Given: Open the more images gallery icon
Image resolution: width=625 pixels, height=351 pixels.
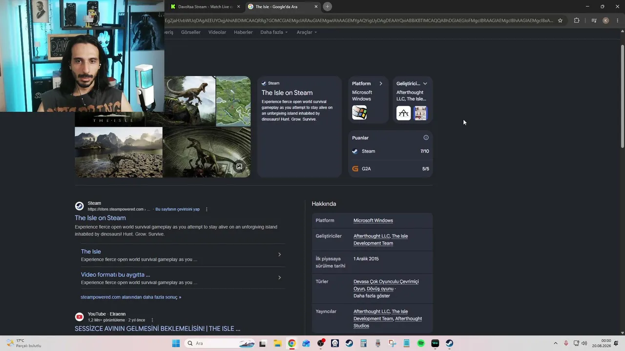Looking at the screenshot, I should [x=239, y=166].
